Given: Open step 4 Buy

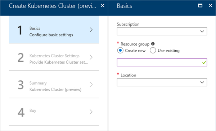Looking at the screenshot, I should tap(54, 112).
